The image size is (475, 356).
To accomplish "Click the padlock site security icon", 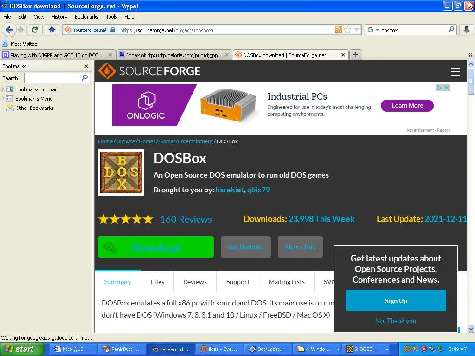I will click(x=113, y=30).
